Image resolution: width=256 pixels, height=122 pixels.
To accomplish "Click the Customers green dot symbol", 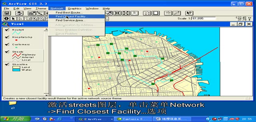I will (16, 47).
